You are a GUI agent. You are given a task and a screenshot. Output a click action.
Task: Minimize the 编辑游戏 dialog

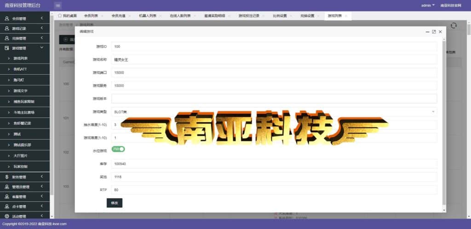(x=427, y=32)
